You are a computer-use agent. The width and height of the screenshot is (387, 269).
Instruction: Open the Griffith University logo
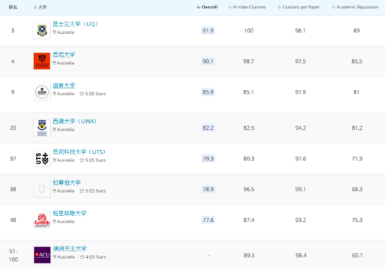click(42, 220)
